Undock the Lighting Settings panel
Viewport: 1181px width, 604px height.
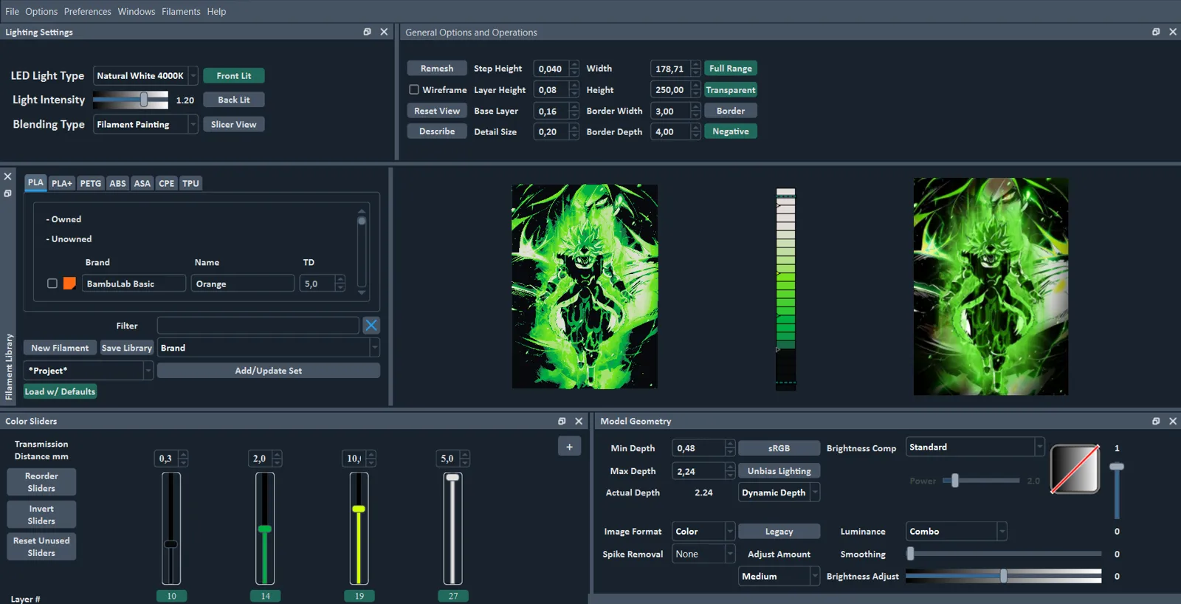coord(367,32)
